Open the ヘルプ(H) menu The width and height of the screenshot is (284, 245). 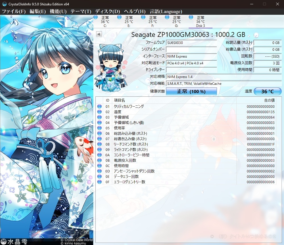click(135, 11)
